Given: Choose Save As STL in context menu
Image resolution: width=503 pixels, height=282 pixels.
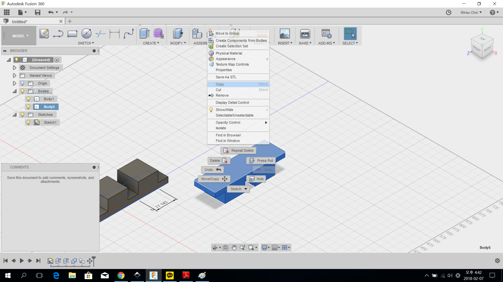Looking at the screenshot, I should pos(238,77).
